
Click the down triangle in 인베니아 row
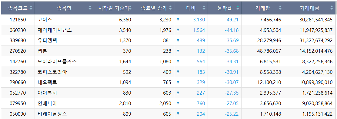(178, 103)
